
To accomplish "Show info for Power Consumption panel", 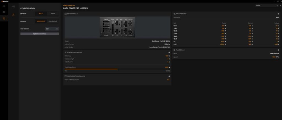I will click(169, 52).
